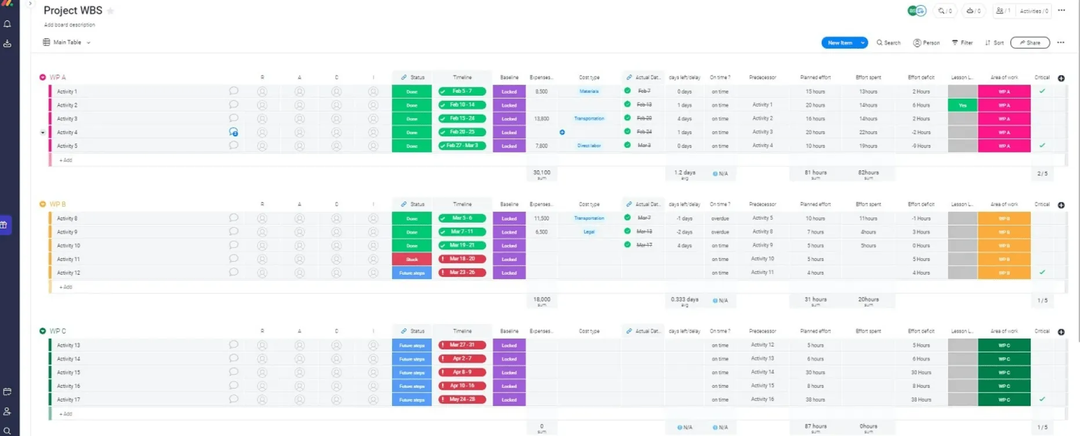Image resolution: width=1080 pixels, height=436 pixels.
Task: Open the Main Table view dropdown chevron
Action: pos(88,43)
